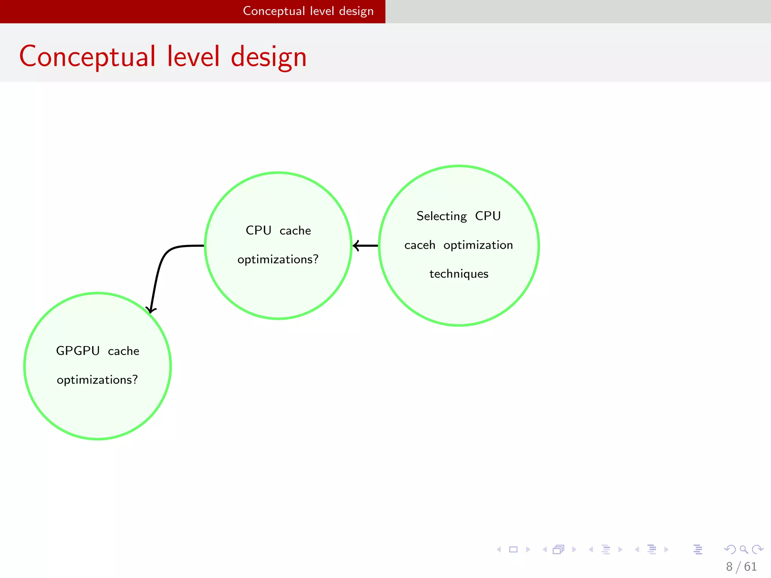Click the go-back curved arrow icon

(730, 549)
